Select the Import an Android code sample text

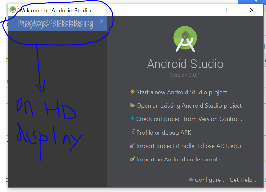tap(178, 160)
